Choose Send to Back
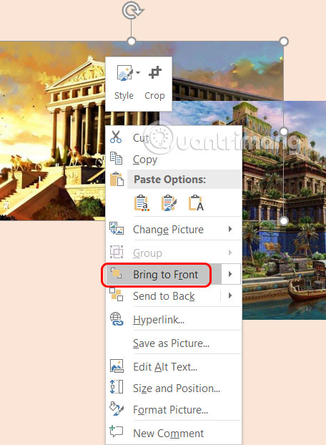326x445 pixels. [x=164, y=296]
